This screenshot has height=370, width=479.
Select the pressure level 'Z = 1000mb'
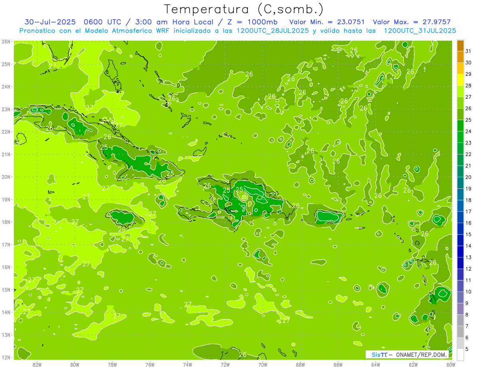click(x=252, y=22)
